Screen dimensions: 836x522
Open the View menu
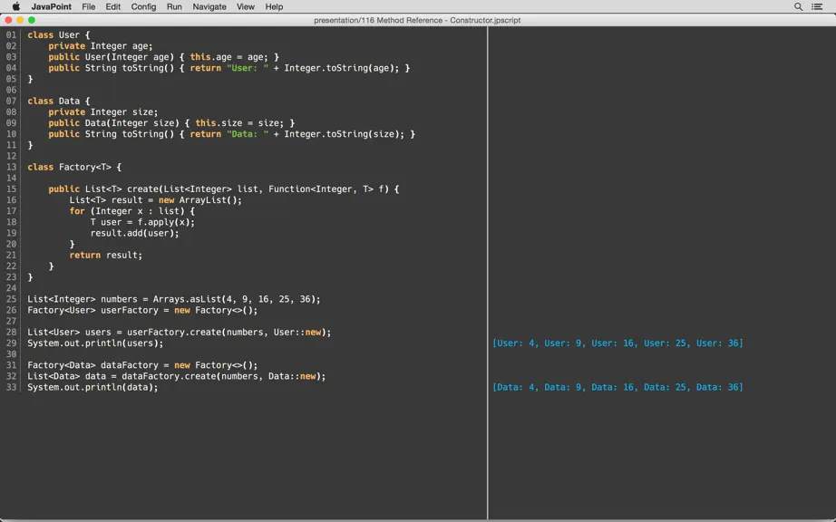click(245, 6)
